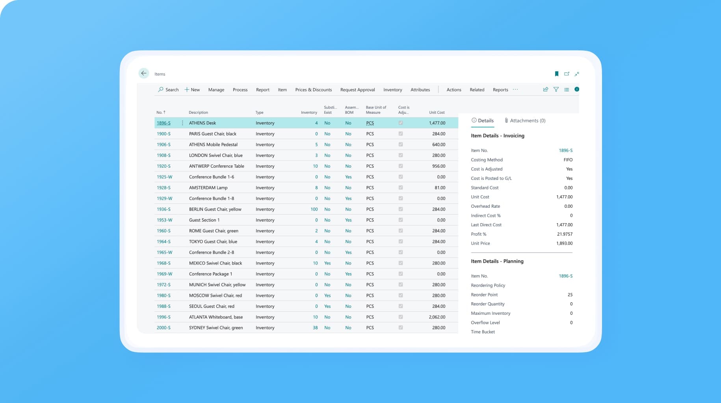Toggle Cost is Adjusted for ATHENS Mobile Pedestal
The image size is (721, 403).
[401, 144]
